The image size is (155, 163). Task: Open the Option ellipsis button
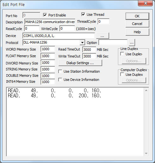132,43
